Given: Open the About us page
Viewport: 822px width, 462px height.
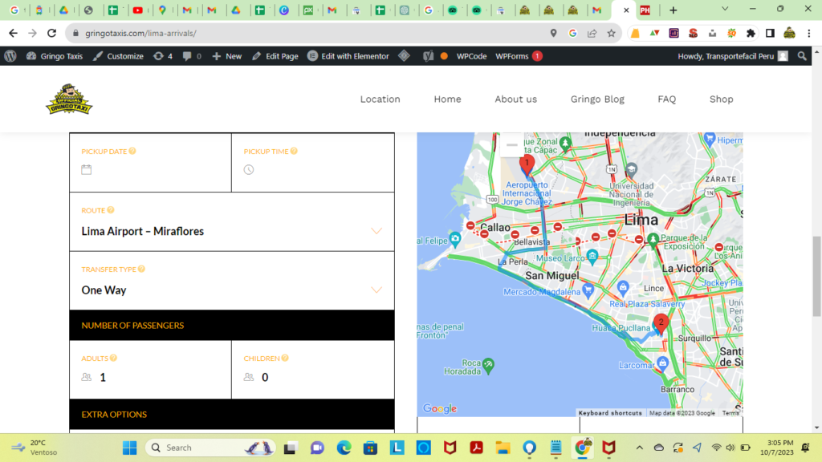Looking at the screenshot, I should tap(516, 99).
